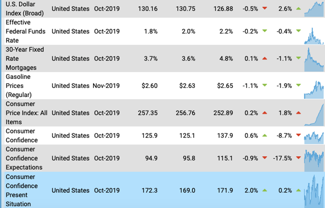Select the Consumer Confidence Expectations row label
Viewport: 325px width, 208px height.
click(24, 158)
